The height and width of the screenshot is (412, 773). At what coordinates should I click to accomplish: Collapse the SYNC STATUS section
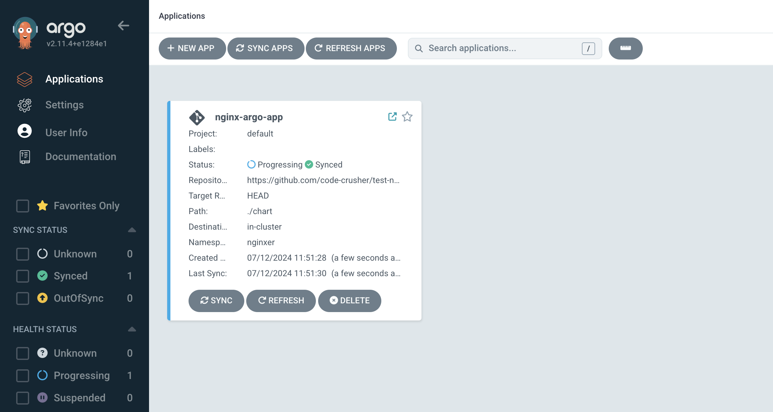coord(132,230)
